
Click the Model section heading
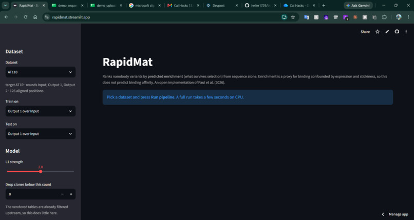tap(12, 151)
